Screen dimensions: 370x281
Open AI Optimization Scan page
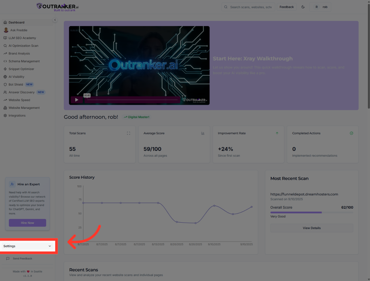coord(27,46)
